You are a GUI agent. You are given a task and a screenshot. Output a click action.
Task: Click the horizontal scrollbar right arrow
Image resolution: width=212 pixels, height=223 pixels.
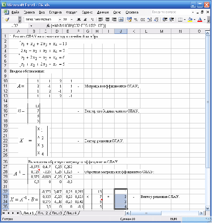point(201,213)
